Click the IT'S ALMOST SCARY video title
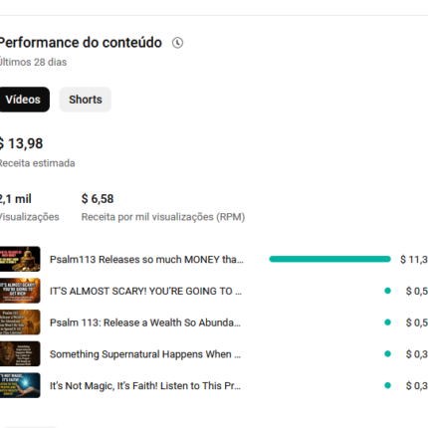Screen dimensions: 428x428 coord(145,291)
